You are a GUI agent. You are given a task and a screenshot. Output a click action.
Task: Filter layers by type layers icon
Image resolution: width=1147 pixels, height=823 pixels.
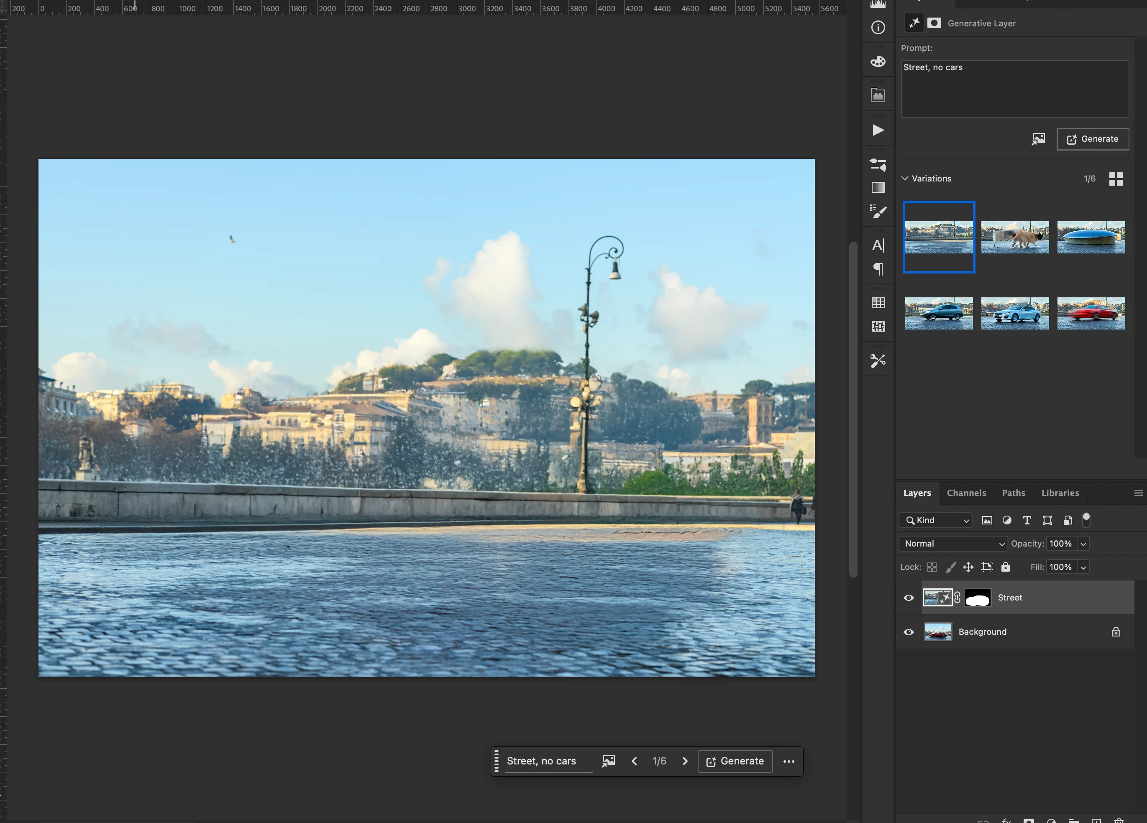pos(1027,520)
